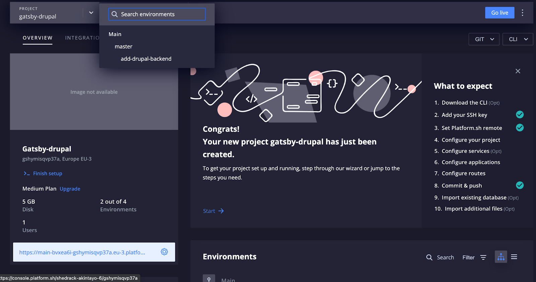Open the CLI dropdown
This screenshot has width=536, height=282.
[518, 39]
